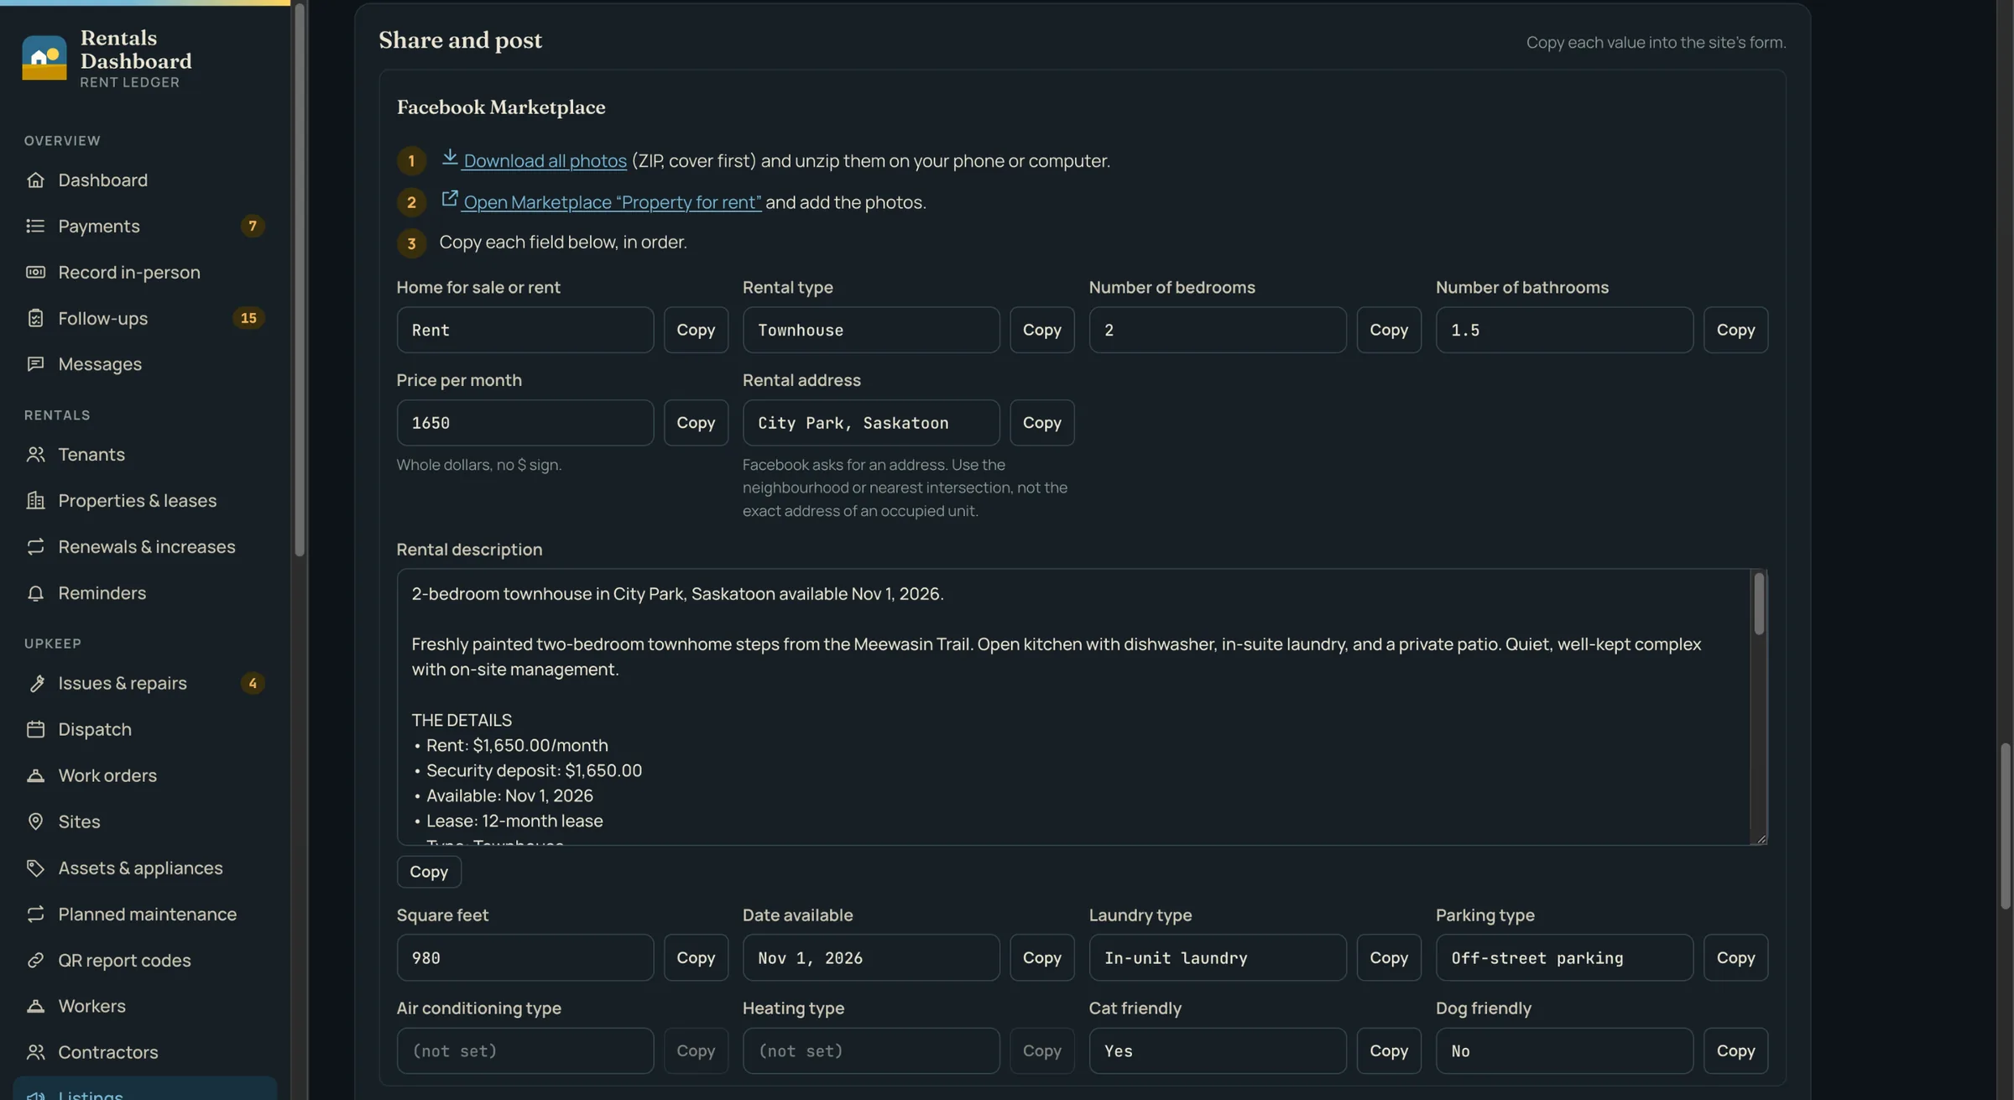Click the Payments badge showing 7
The height and width of the screenshot is (1100, 2014).
coord(253,227)
